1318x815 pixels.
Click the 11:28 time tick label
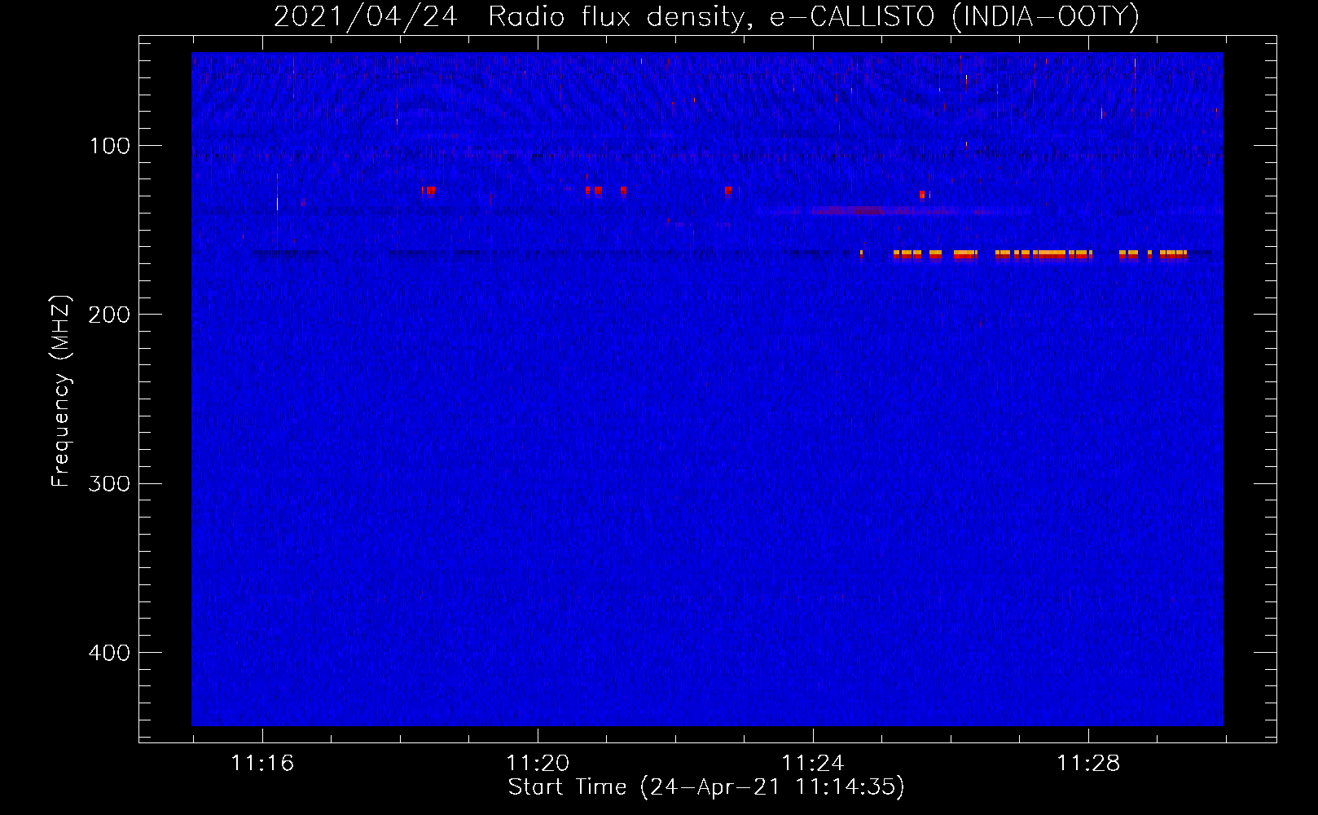pyautogui.click(x=1088, y=764)
